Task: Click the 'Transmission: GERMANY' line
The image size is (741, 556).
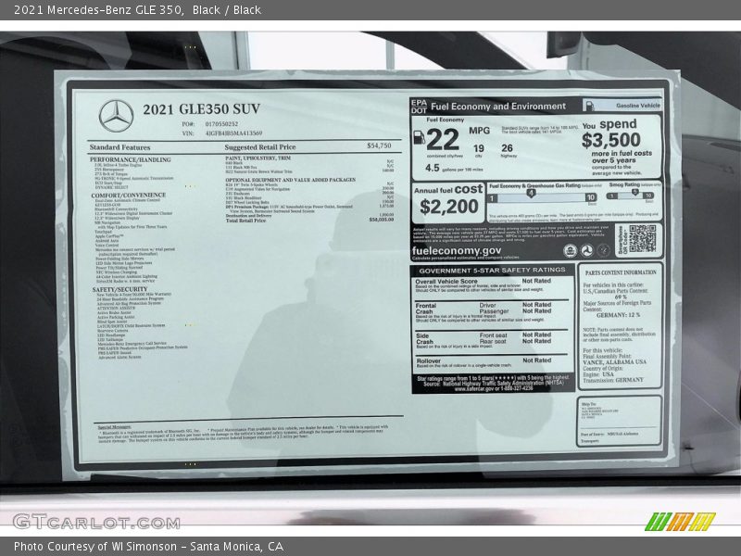Action: point(613,380)
